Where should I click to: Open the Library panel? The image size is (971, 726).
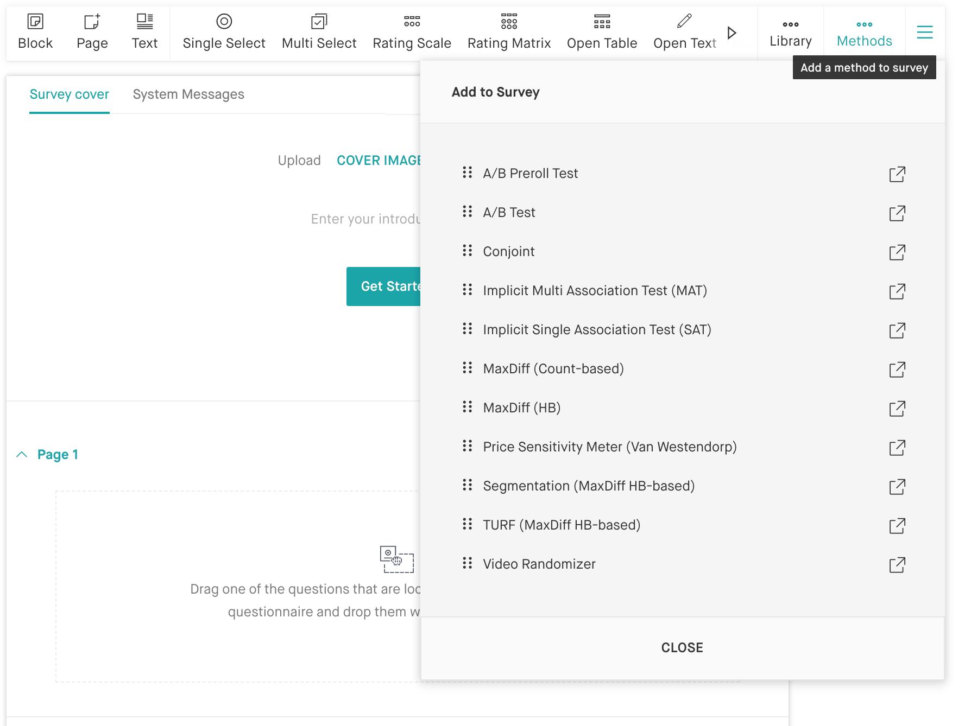coord(790,33)
